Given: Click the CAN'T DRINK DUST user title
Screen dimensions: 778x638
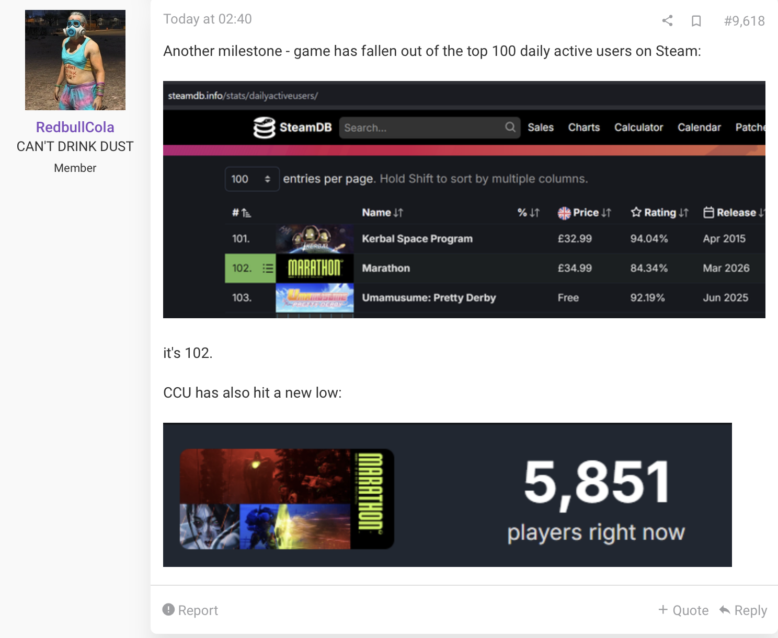Looking at the screenshot, I should coord(75,146).
